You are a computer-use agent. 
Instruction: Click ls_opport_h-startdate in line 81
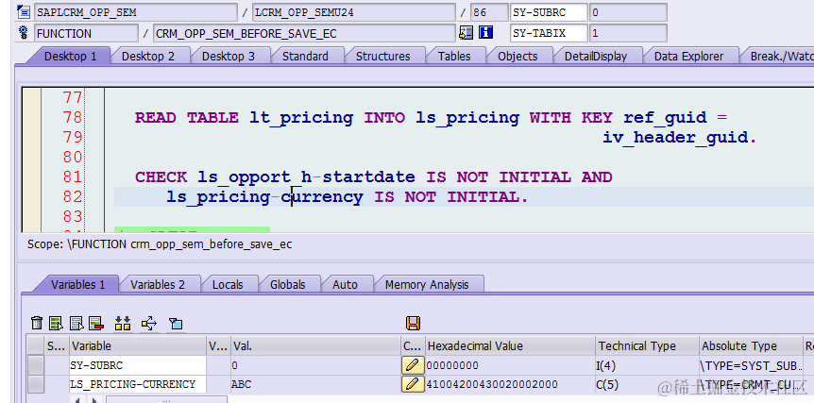click(306, 177)
